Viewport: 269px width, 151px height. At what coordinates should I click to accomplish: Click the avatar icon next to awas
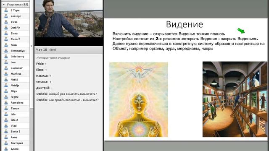coord(6,22)
